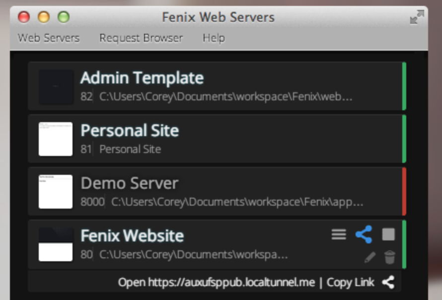This screenshot has height=300, width=442.
Task: Click the port number 8000
Action: pos(92,202)
